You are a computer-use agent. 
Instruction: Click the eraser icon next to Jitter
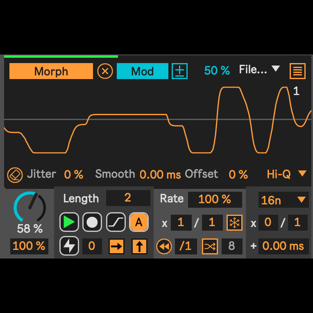[15, 175]
